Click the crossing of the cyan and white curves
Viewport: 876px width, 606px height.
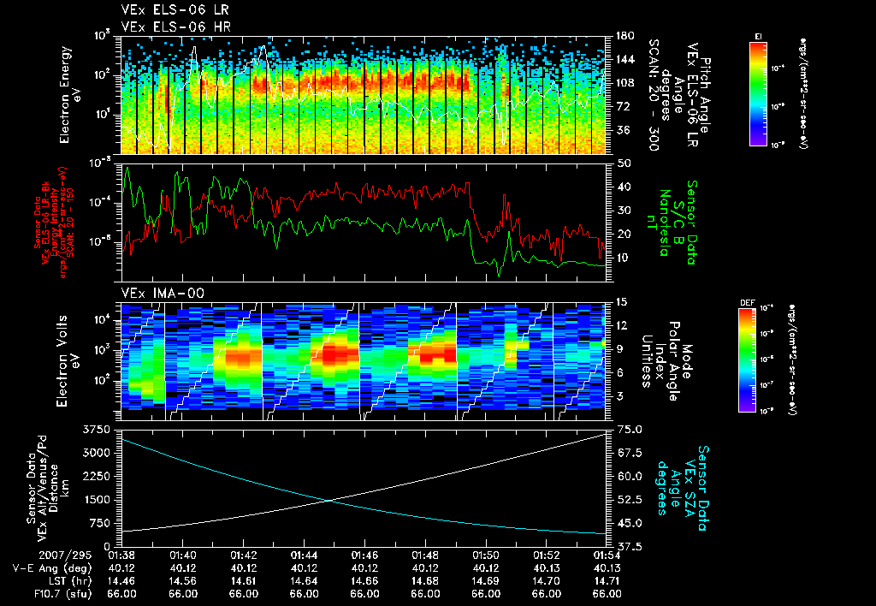[330, 501]
